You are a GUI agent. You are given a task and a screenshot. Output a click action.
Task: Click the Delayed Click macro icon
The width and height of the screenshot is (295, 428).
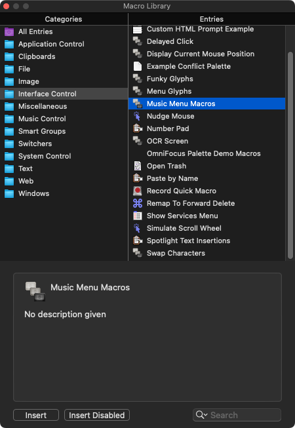[137, 41]
